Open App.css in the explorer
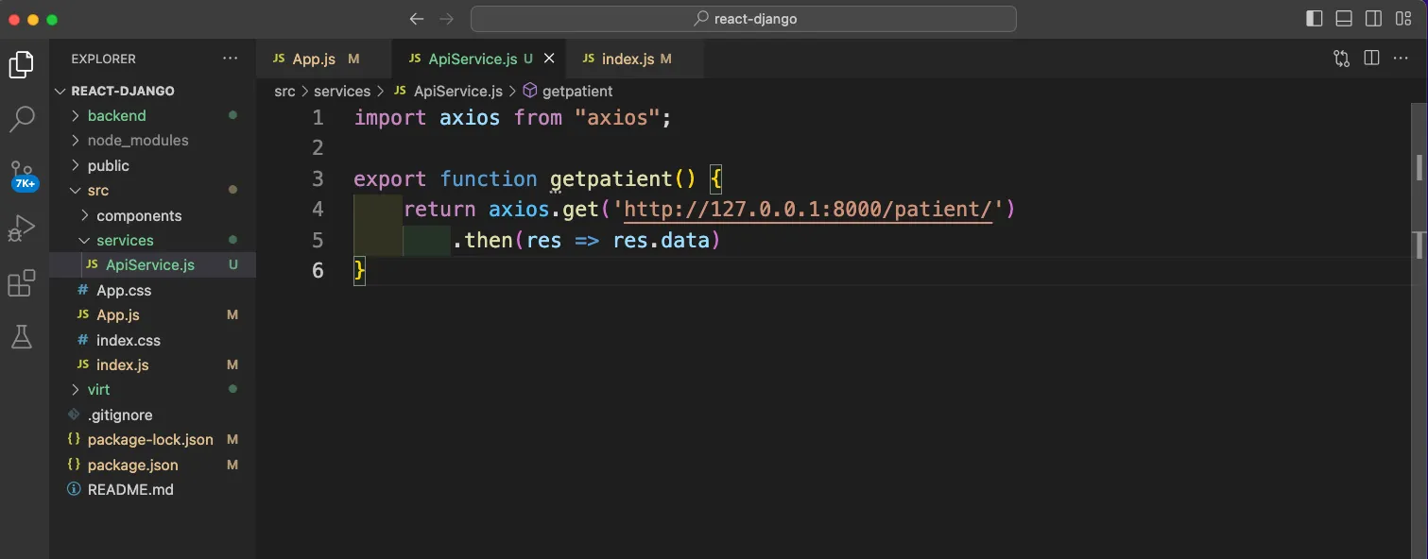This screenshot has width=1428, height=559. [152, 290]
